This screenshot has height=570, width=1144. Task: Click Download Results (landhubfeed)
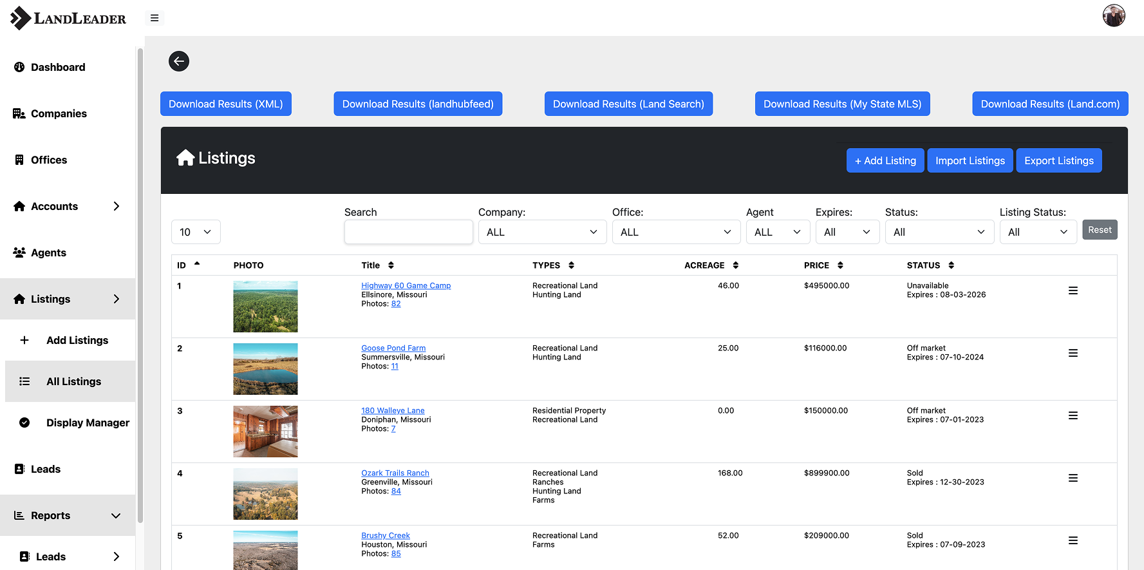pyautogui.click(x=418, y=104)
